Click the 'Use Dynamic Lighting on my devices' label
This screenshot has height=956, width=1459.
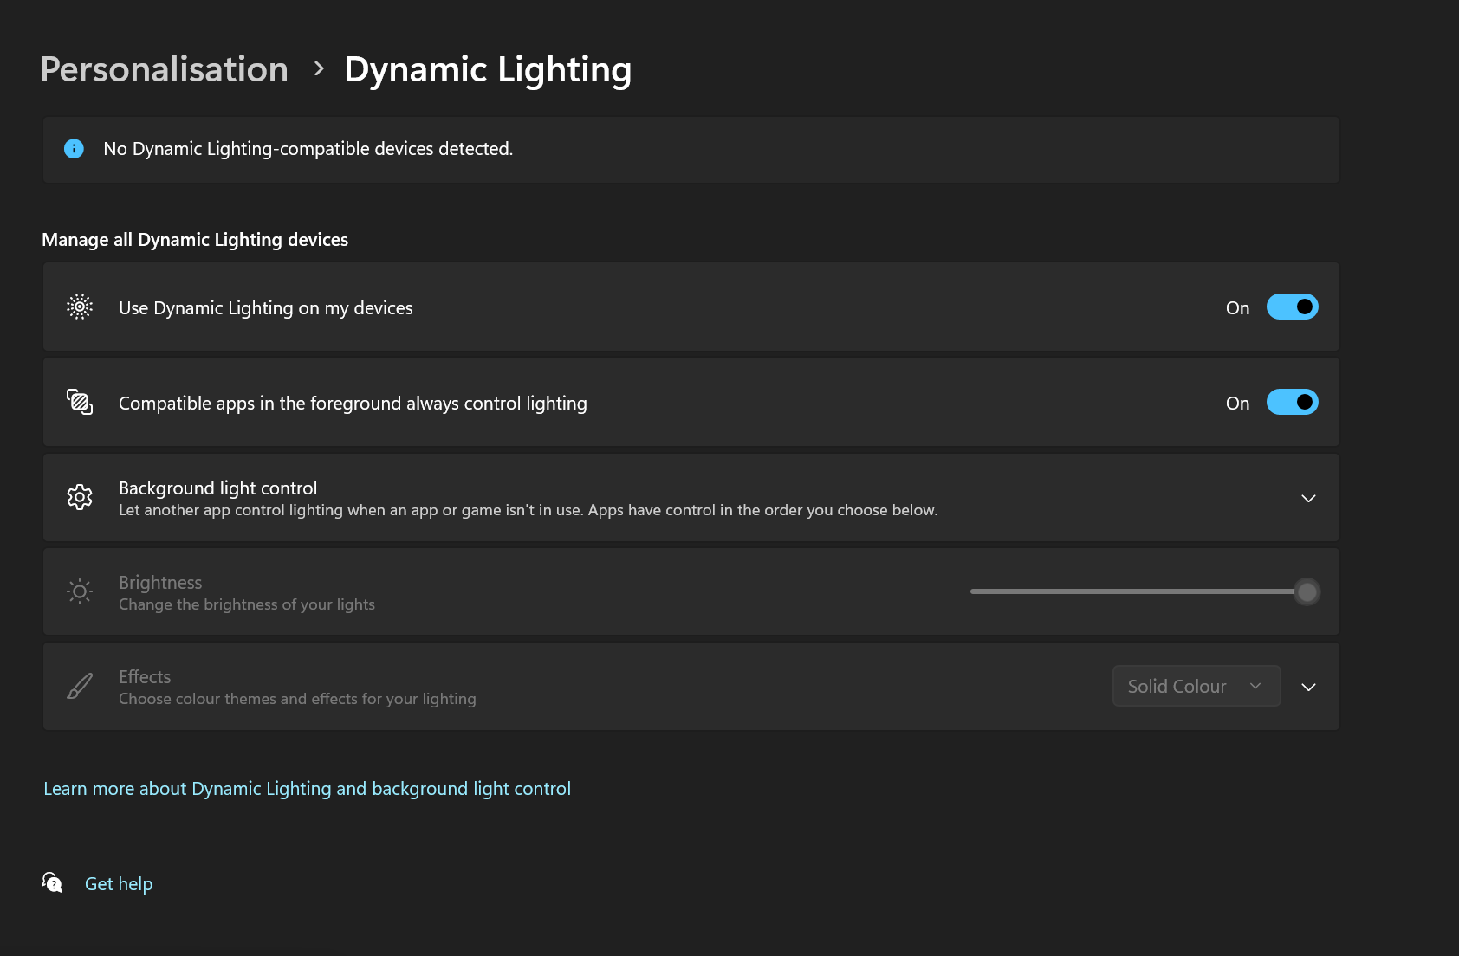click(266, 308)
